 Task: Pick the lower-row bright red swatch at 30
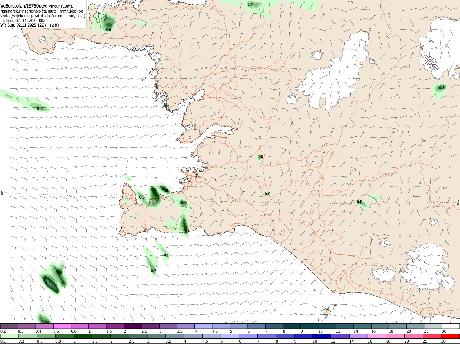451,336
